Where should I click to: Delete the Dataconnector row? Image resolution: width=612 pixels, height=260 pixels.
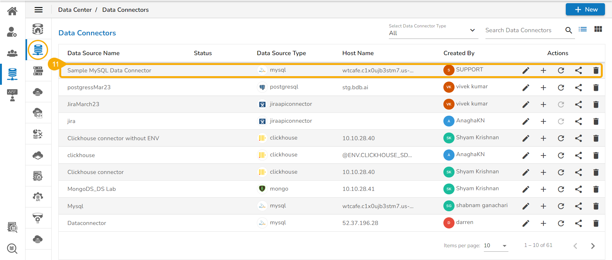pyautogui.click(x=596, y=223)
